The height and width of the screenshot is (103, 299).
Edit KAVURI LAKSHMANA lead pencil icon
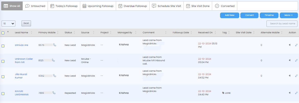coord(296,93)
